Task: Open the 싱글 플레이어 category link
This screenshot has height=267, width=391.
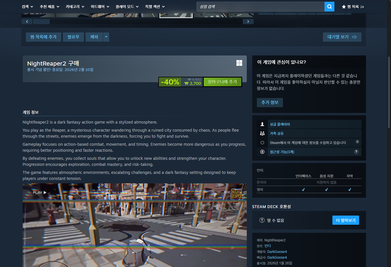Action: pos(280,124)
